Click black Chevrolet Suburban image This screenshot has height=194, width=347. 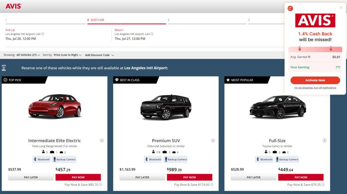(x=166, y=107)
